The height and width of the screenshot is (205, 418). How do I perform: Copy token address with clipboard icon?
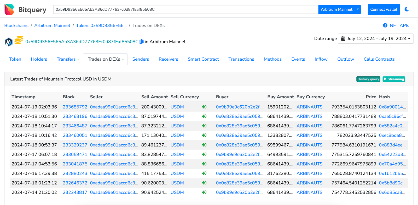coord(142,41)
